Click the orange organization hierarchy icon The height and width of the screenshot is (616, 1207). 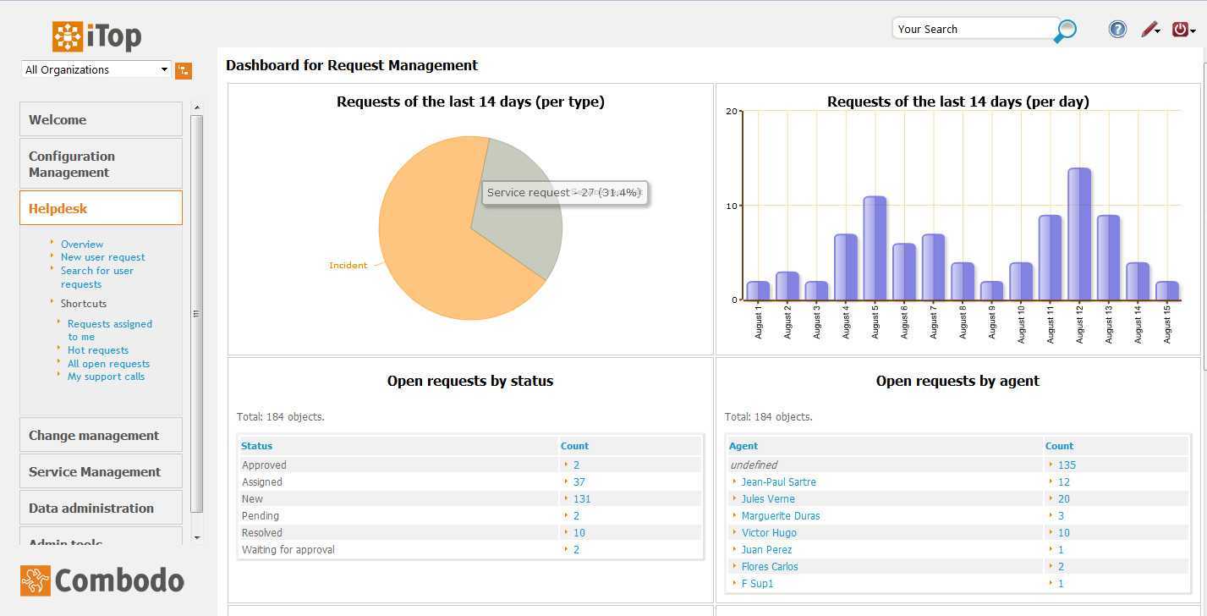pyautogui.click(x=184, y=71)
